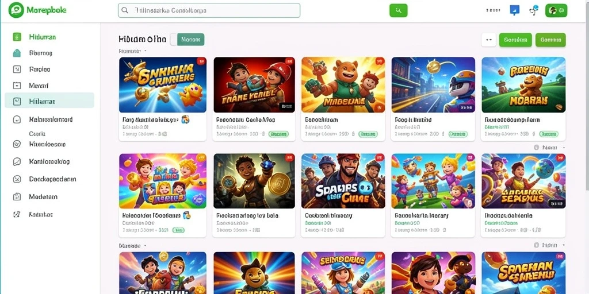Expand the dropdown arrow under the section heading
This screenshot has width=589, height=294.
[x=146, y=51]
